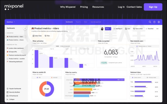Click the user avatar next to Share
This screenshot has width=167, height=104.
click(102, 29)
